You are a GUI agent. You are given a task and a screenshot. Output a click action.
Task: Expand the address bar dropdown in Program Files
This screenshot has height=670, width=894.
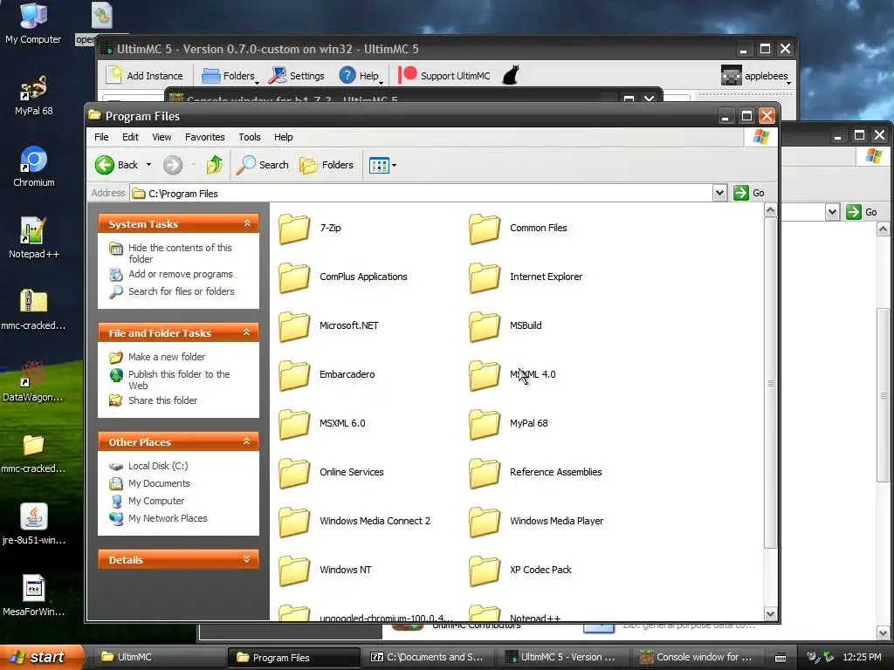point(719,193)
